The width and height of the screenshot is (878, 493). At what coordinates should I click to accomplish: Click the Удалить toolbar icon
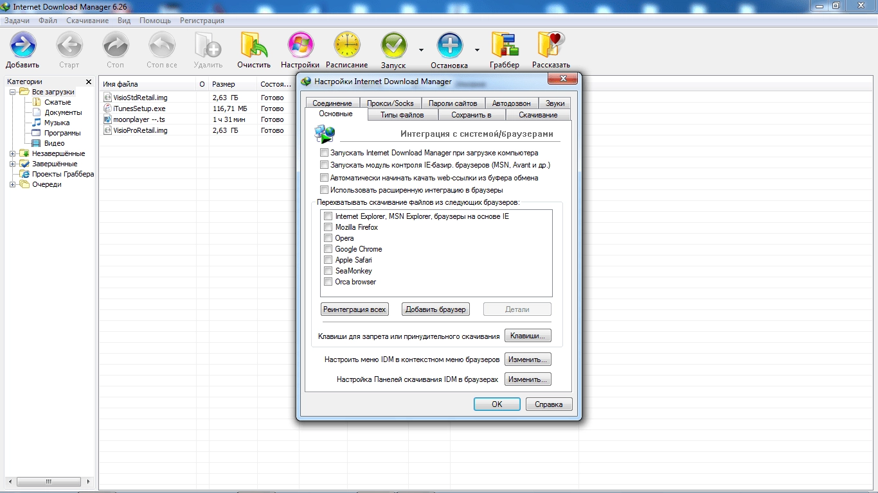208,46
